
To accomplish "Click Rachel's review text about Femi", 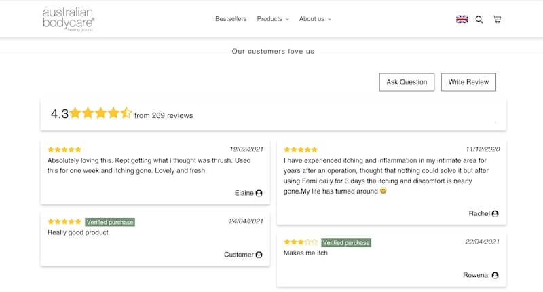I will coord(386,176).
